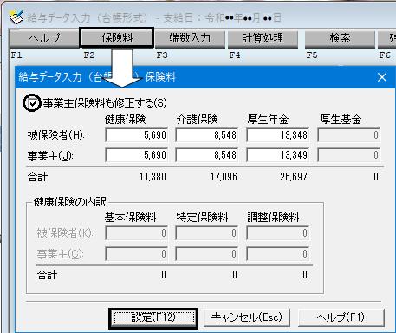Click 事業主(C) 調整保険料 field

(278, 254)
